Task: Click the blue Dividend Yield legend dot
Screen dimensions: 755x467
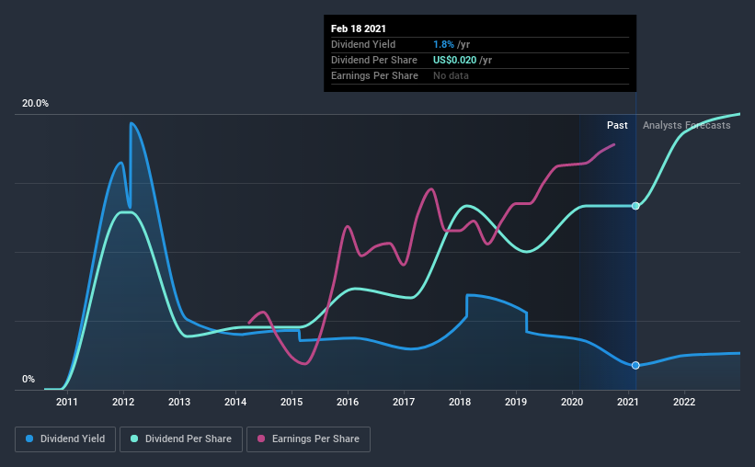Action: click(x=29, y=439)
